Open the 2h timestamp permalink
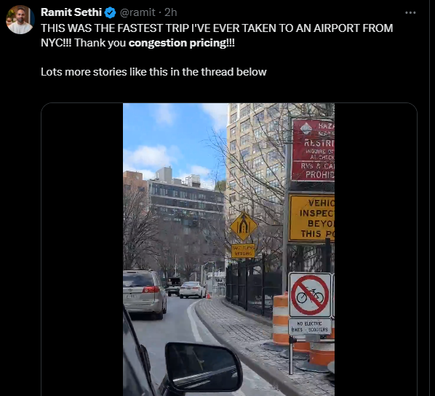The width and height of the screenshot is (435, 396). pos(171,12)
